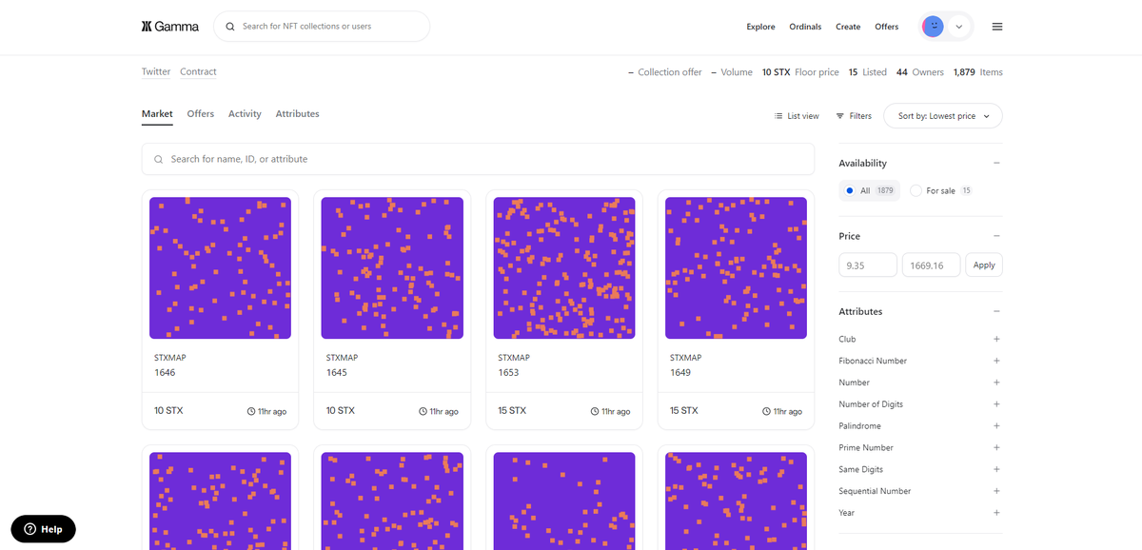
Task: Expand the Year attribute
Action: [x=996, y=513]
